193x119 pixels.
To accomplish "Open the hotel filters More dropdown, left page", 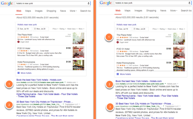I will 81,29.
